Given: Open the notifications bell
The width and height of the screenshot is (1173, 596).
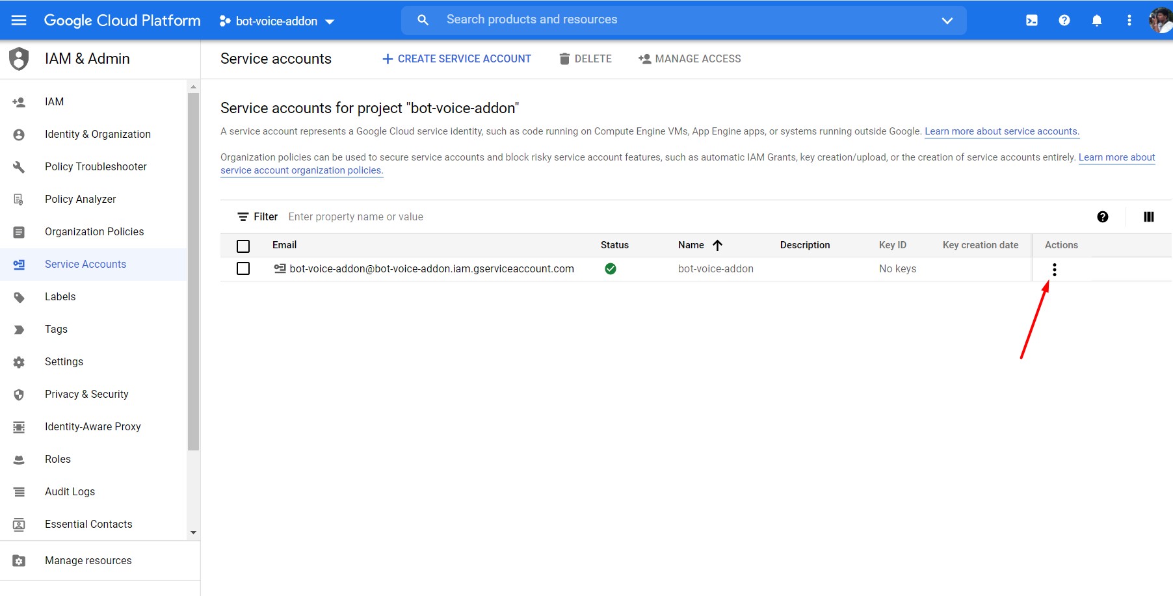Looking at the screenshot, I should tap(1096, 20).
